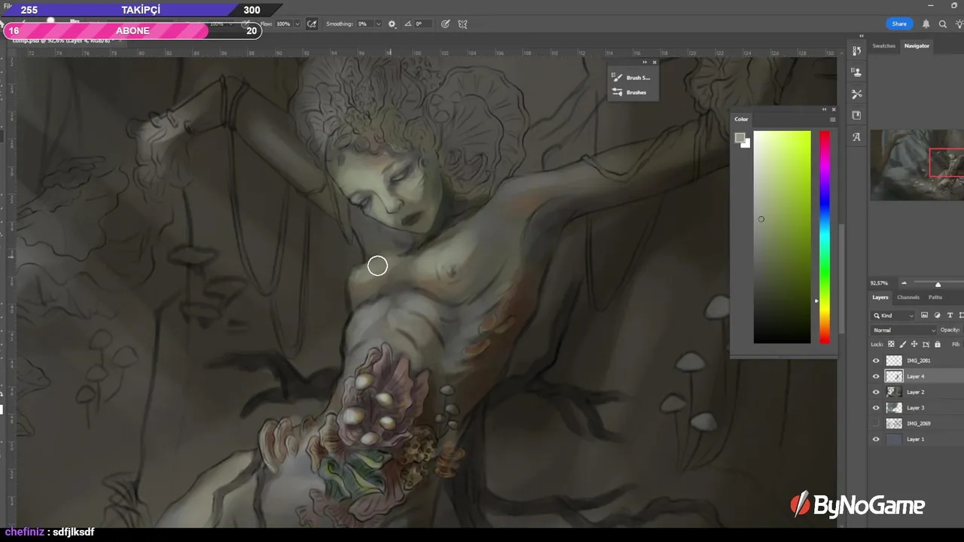Open the layer Kind filter dropdown
The width and height of the screenshot is (964, 542).
(893, 315)
